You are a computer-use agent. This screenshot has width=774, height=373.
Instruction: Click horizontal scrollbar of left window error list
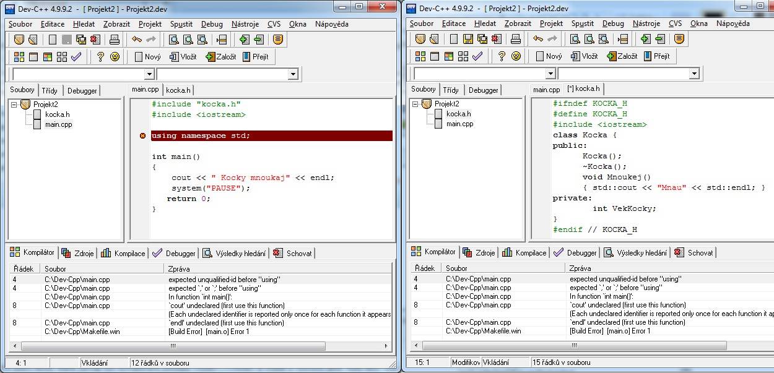pos(200,346)
